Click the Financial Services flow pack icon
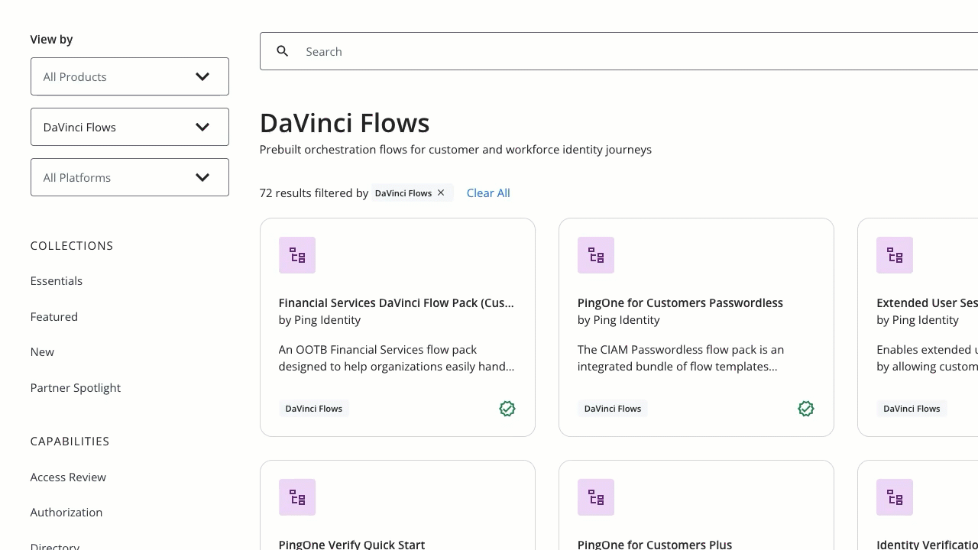The image size is (978, 550). tap(297, 255)
